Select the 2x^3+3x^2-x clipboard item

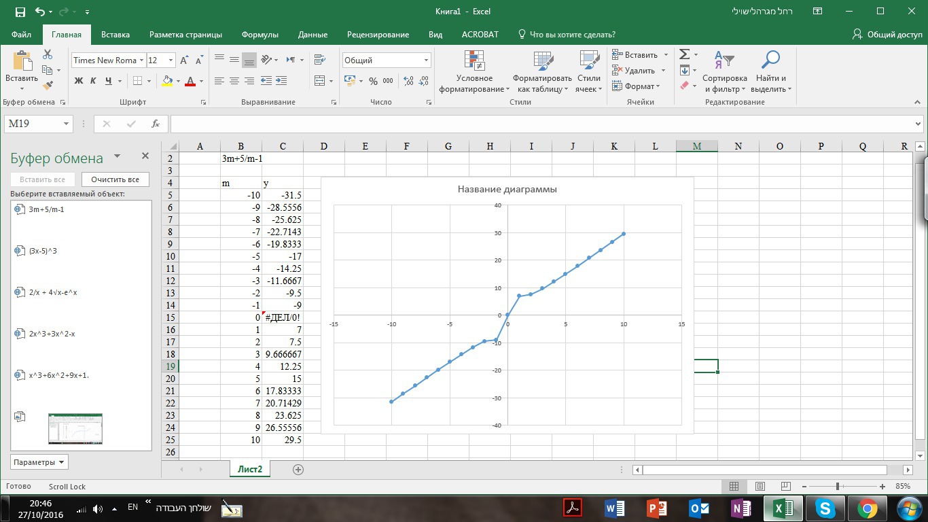(x=52, y=334)
